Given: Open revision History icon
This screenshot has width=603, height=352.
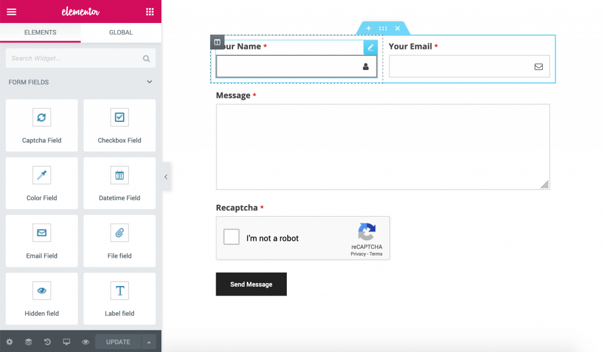Looking at the screenshot, I should [47, 341].
